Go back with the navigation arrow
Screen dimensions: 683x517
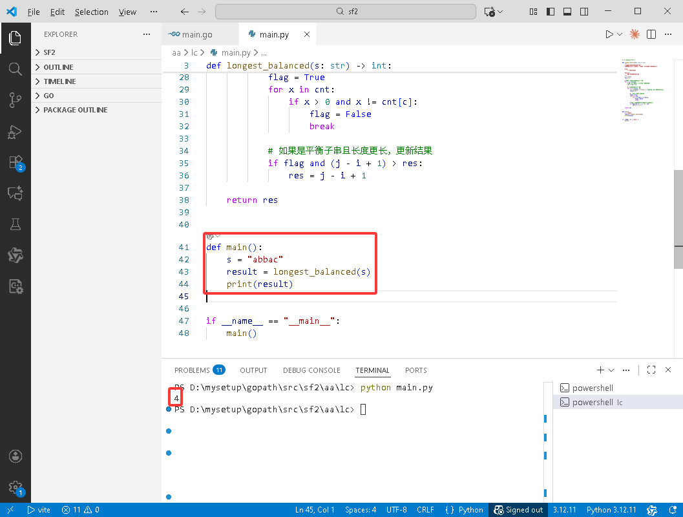pyautogui.click(x=185, y=12)
